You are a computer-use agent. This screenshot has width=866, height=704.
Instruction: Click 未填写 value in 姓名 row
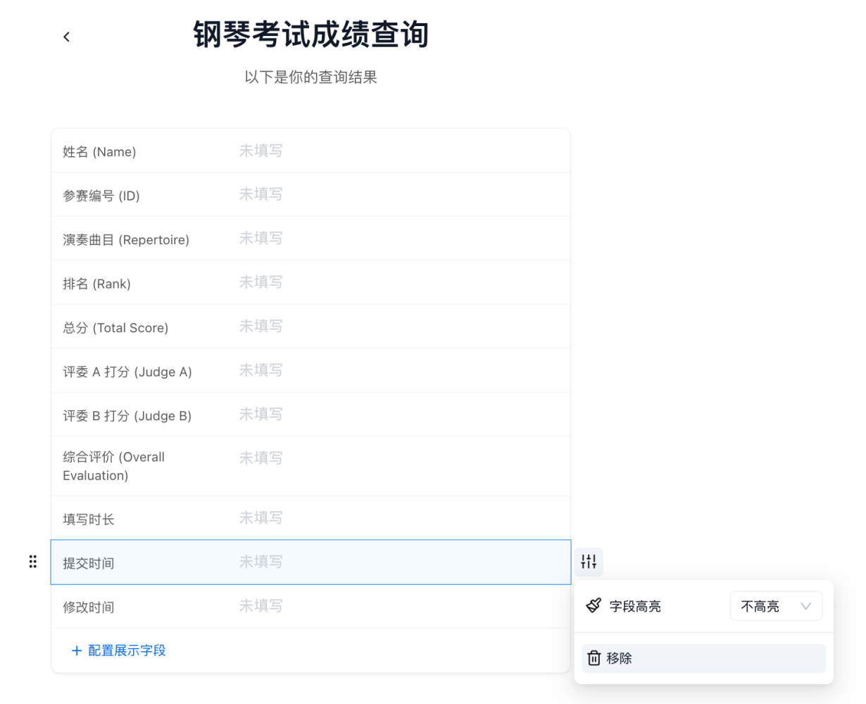click(x=261, y=151)
